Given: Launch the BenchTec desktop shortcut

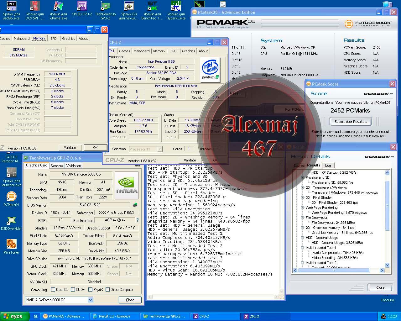Looking at the screenshot, I should coord(152,10).
